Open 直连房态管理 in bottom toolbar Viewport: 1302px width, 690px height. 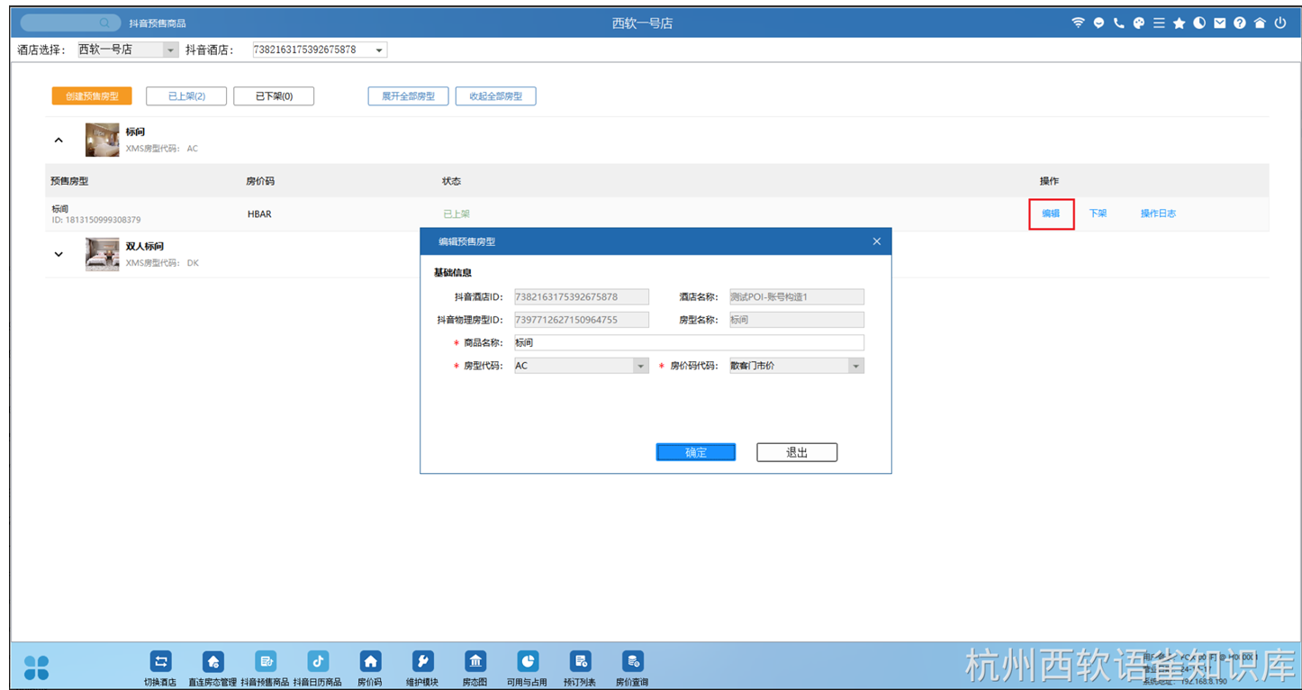(212, 662)
